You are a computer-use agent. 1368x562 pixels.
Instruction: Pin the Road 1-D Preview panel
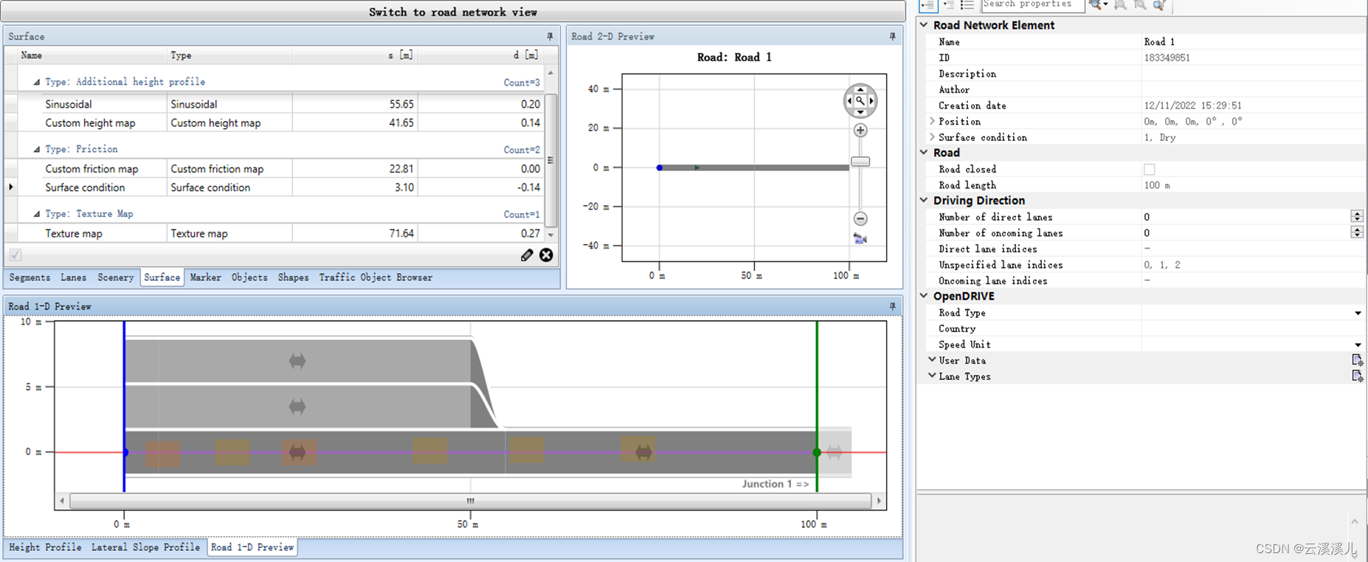click(x=893, y=306)
